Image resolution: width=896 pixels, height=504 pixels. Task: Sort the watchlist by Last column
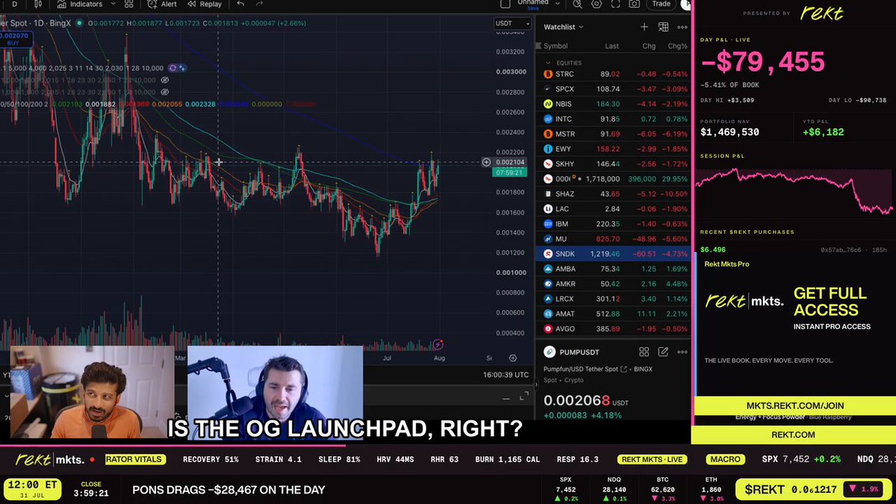[x=612, y=46]
